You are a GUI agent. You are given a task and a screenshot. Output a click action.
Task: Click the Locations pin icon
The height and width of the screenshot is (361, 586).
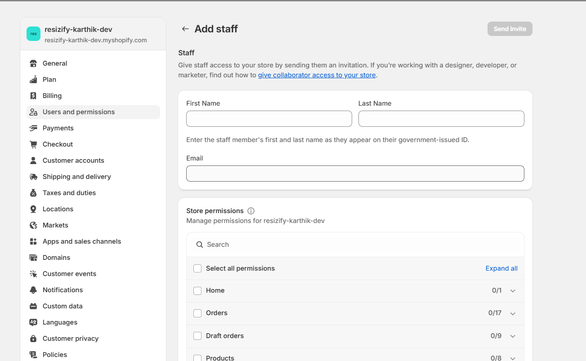(x=33, y=209)
